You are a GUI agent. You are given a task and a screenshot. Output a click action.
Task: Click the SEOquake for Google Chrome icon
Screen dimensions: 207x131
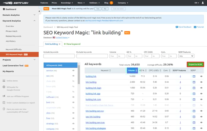(4, 87)
